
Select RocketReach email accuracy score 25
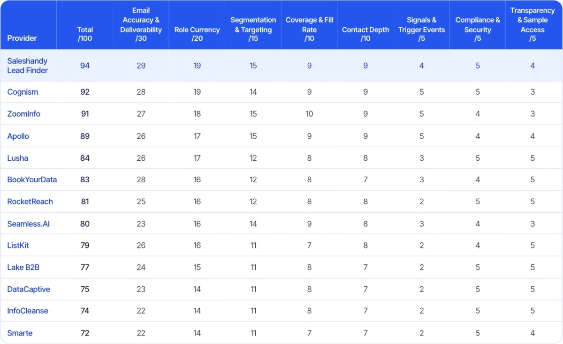coord(141,202)
